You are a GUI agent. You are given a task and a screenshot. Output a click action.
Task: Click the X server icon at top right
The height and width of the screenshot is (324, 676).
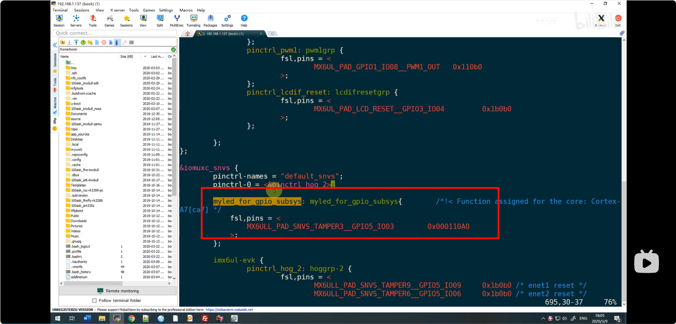[x=601, y=21]
